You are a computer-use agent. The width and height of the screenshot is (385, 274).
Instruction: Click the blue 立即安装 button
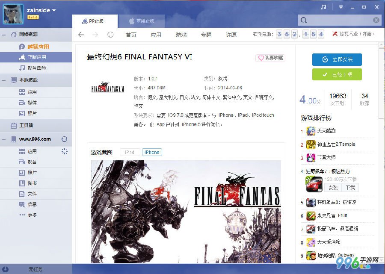[x=337, y=59]
